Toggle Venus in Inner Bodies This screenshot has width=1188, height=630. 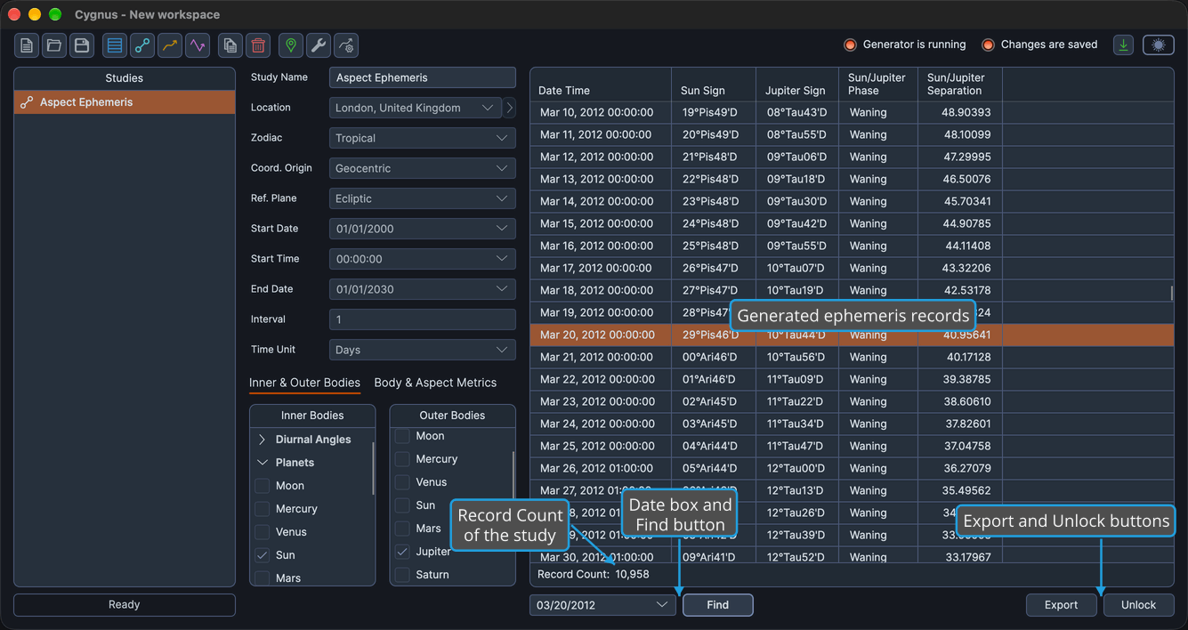[263, 532]
